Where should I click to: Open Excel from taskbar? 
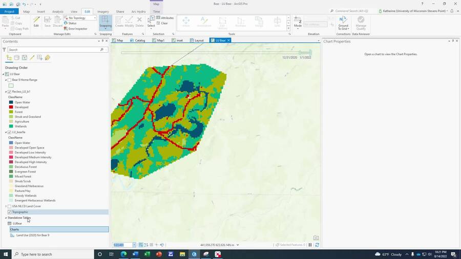[x=147, y=254]
